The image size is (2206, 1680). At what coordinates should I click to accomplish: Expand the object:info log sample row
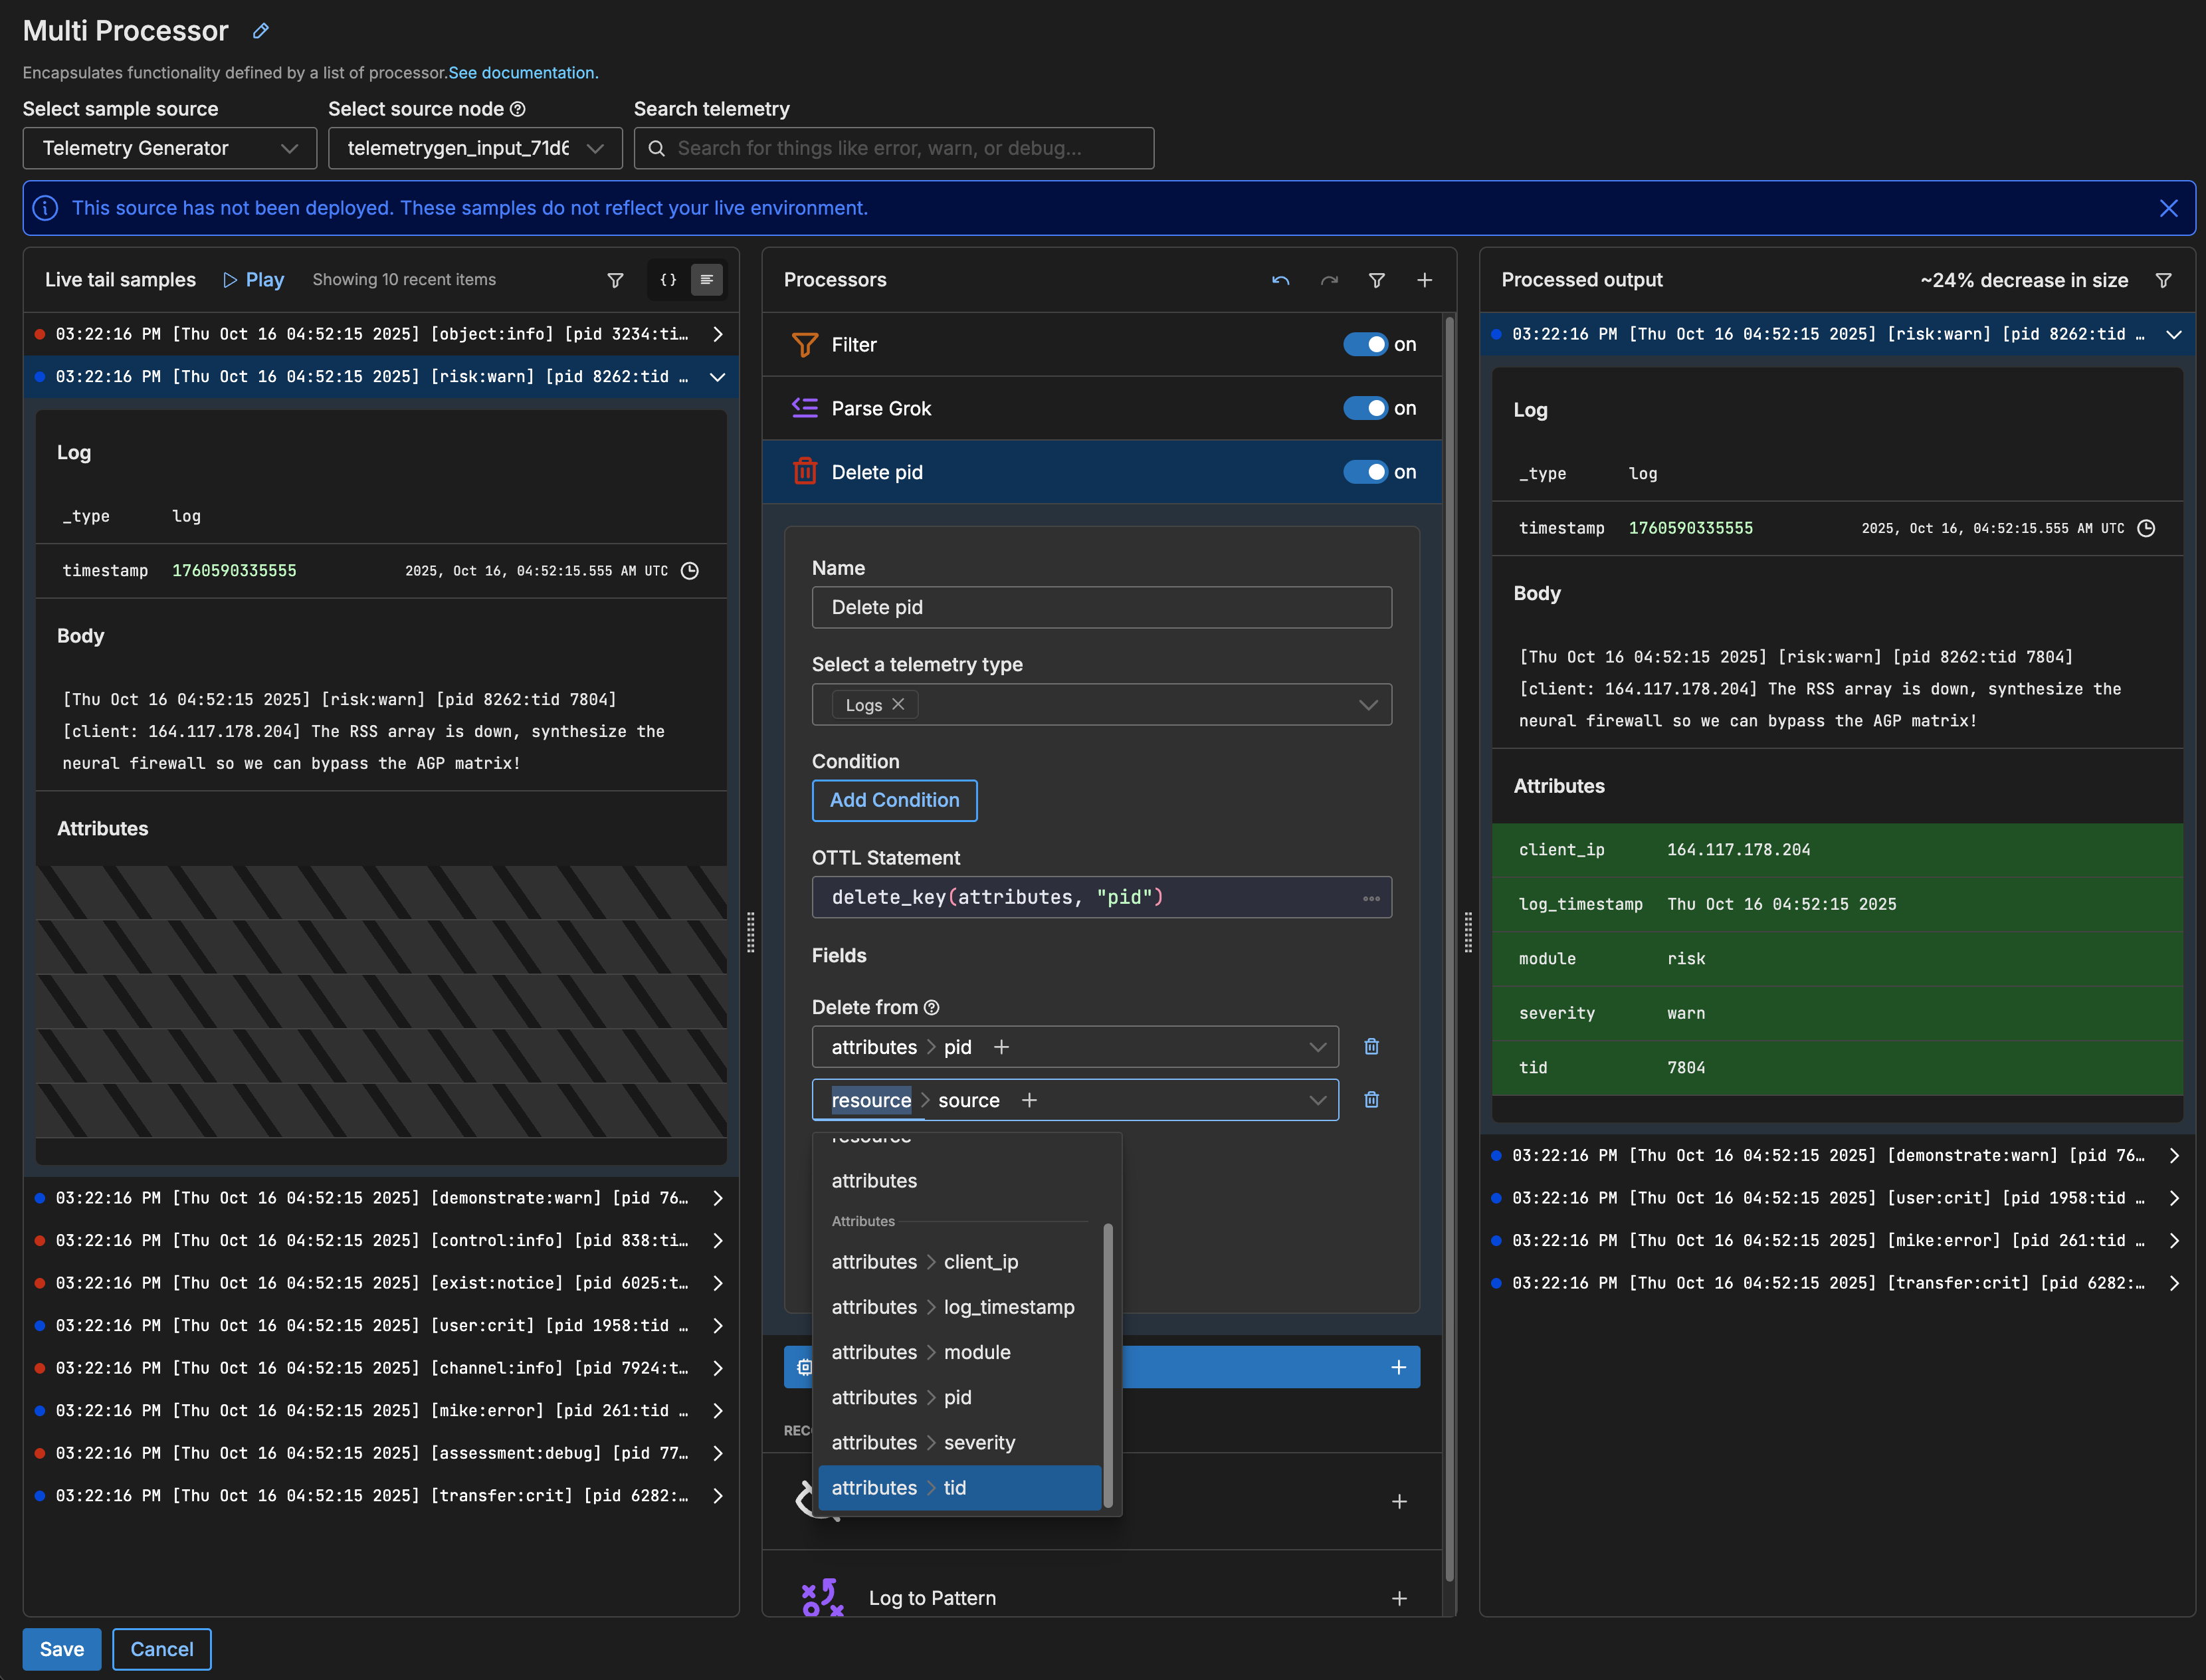pyautogui.click(x=717, y=334)
